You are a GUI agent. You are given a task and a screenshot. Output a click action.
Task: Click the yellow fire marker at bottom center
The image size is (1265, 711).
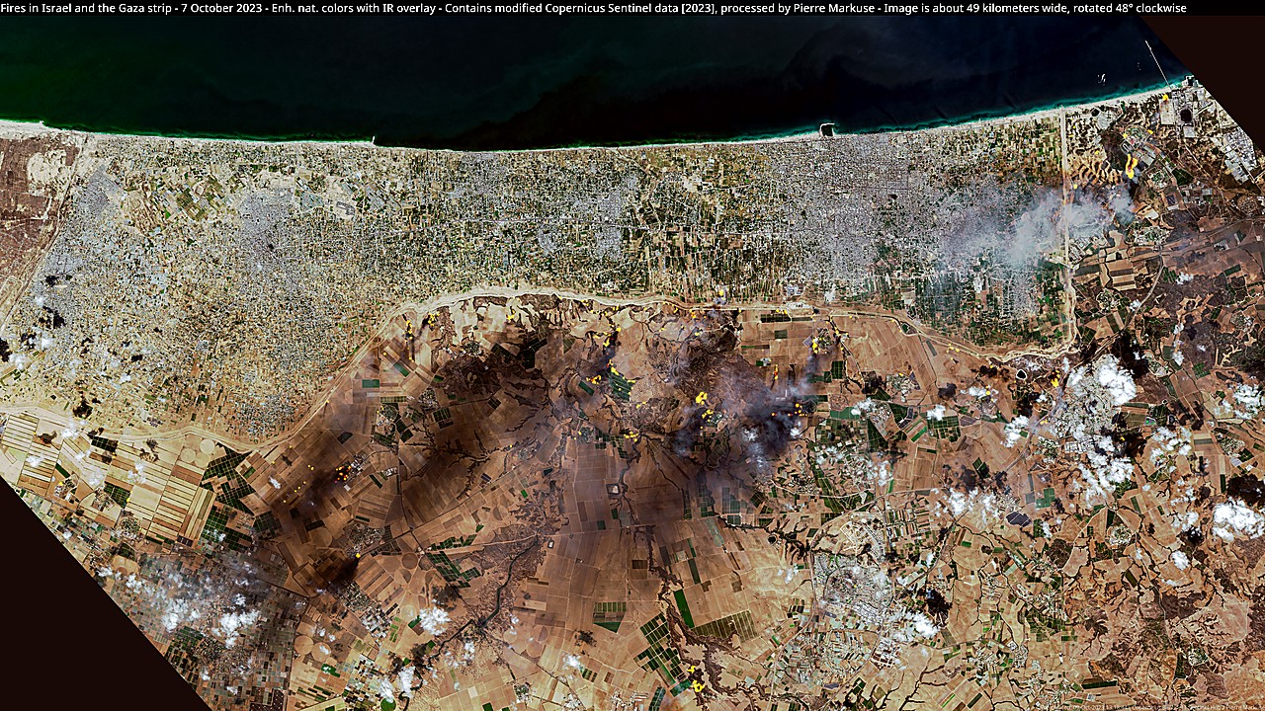(696, 681)
